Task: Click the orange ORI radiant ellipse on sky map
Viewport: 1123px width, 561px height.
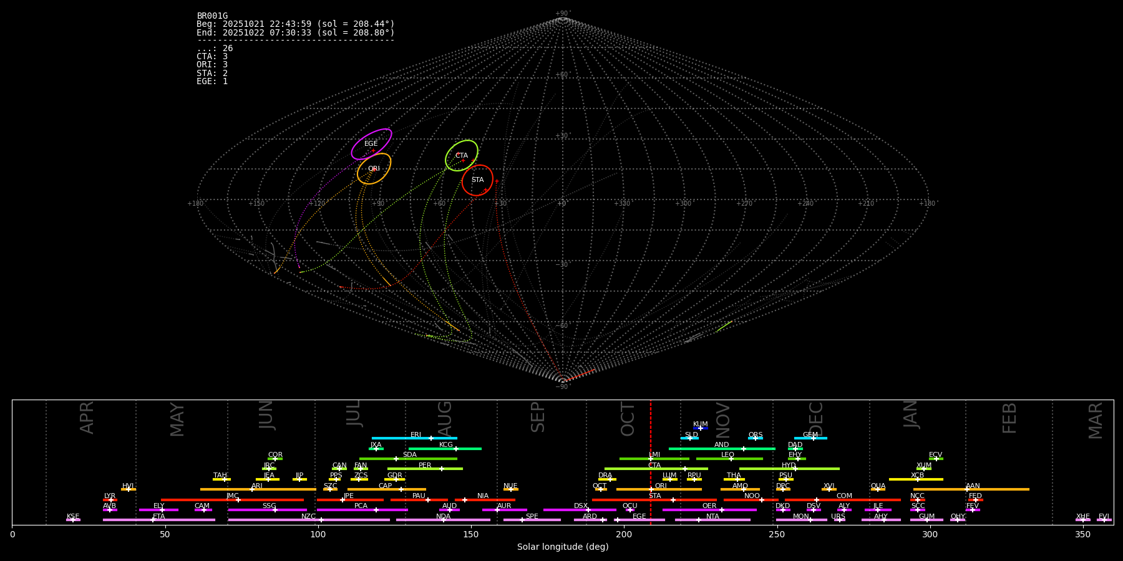Action: [x=374, y=169]
